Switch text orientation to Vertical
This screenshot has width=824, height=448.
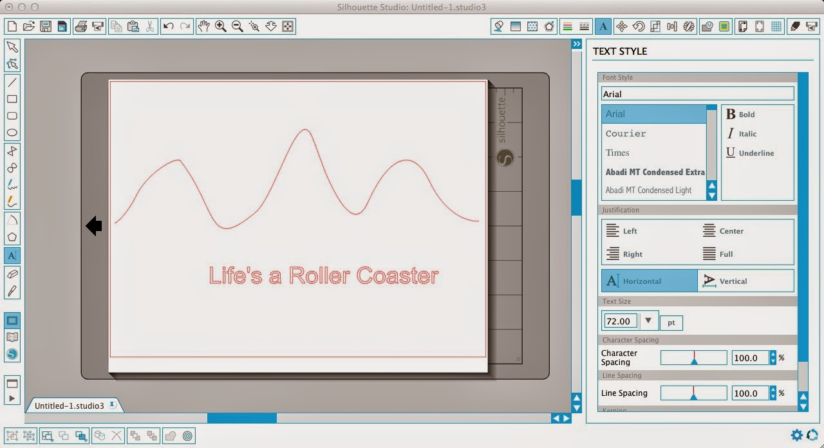(734, 281)
